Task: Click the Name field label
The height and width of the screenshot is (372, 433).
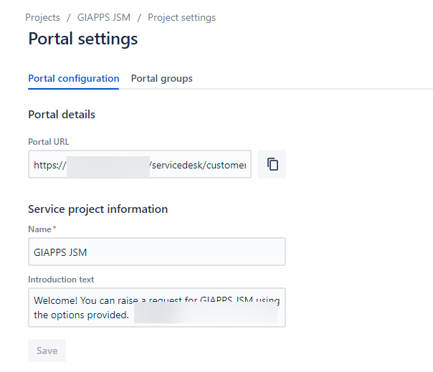Action: tap(39, 229)
